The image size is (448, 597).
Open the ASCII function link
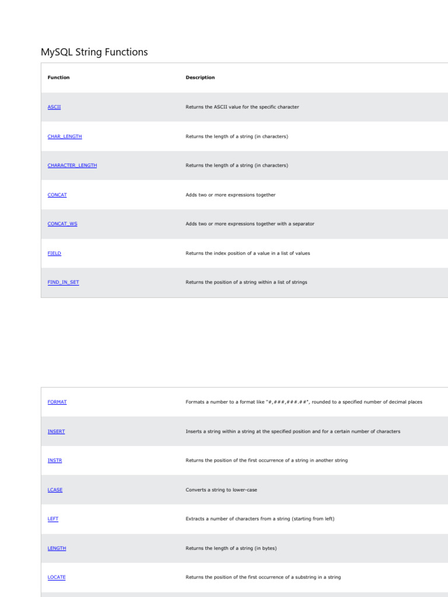54,107
